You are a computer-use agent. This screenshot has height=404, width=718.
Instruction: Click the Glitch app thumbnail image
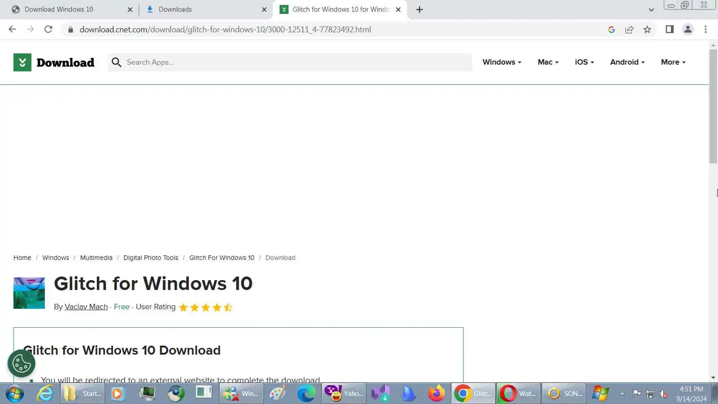tap(29, 293)
